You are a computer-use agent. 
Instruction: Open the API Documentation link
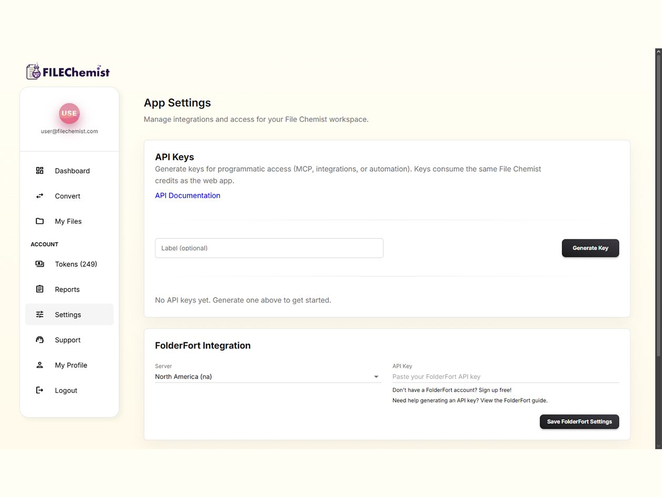[188, 195]
